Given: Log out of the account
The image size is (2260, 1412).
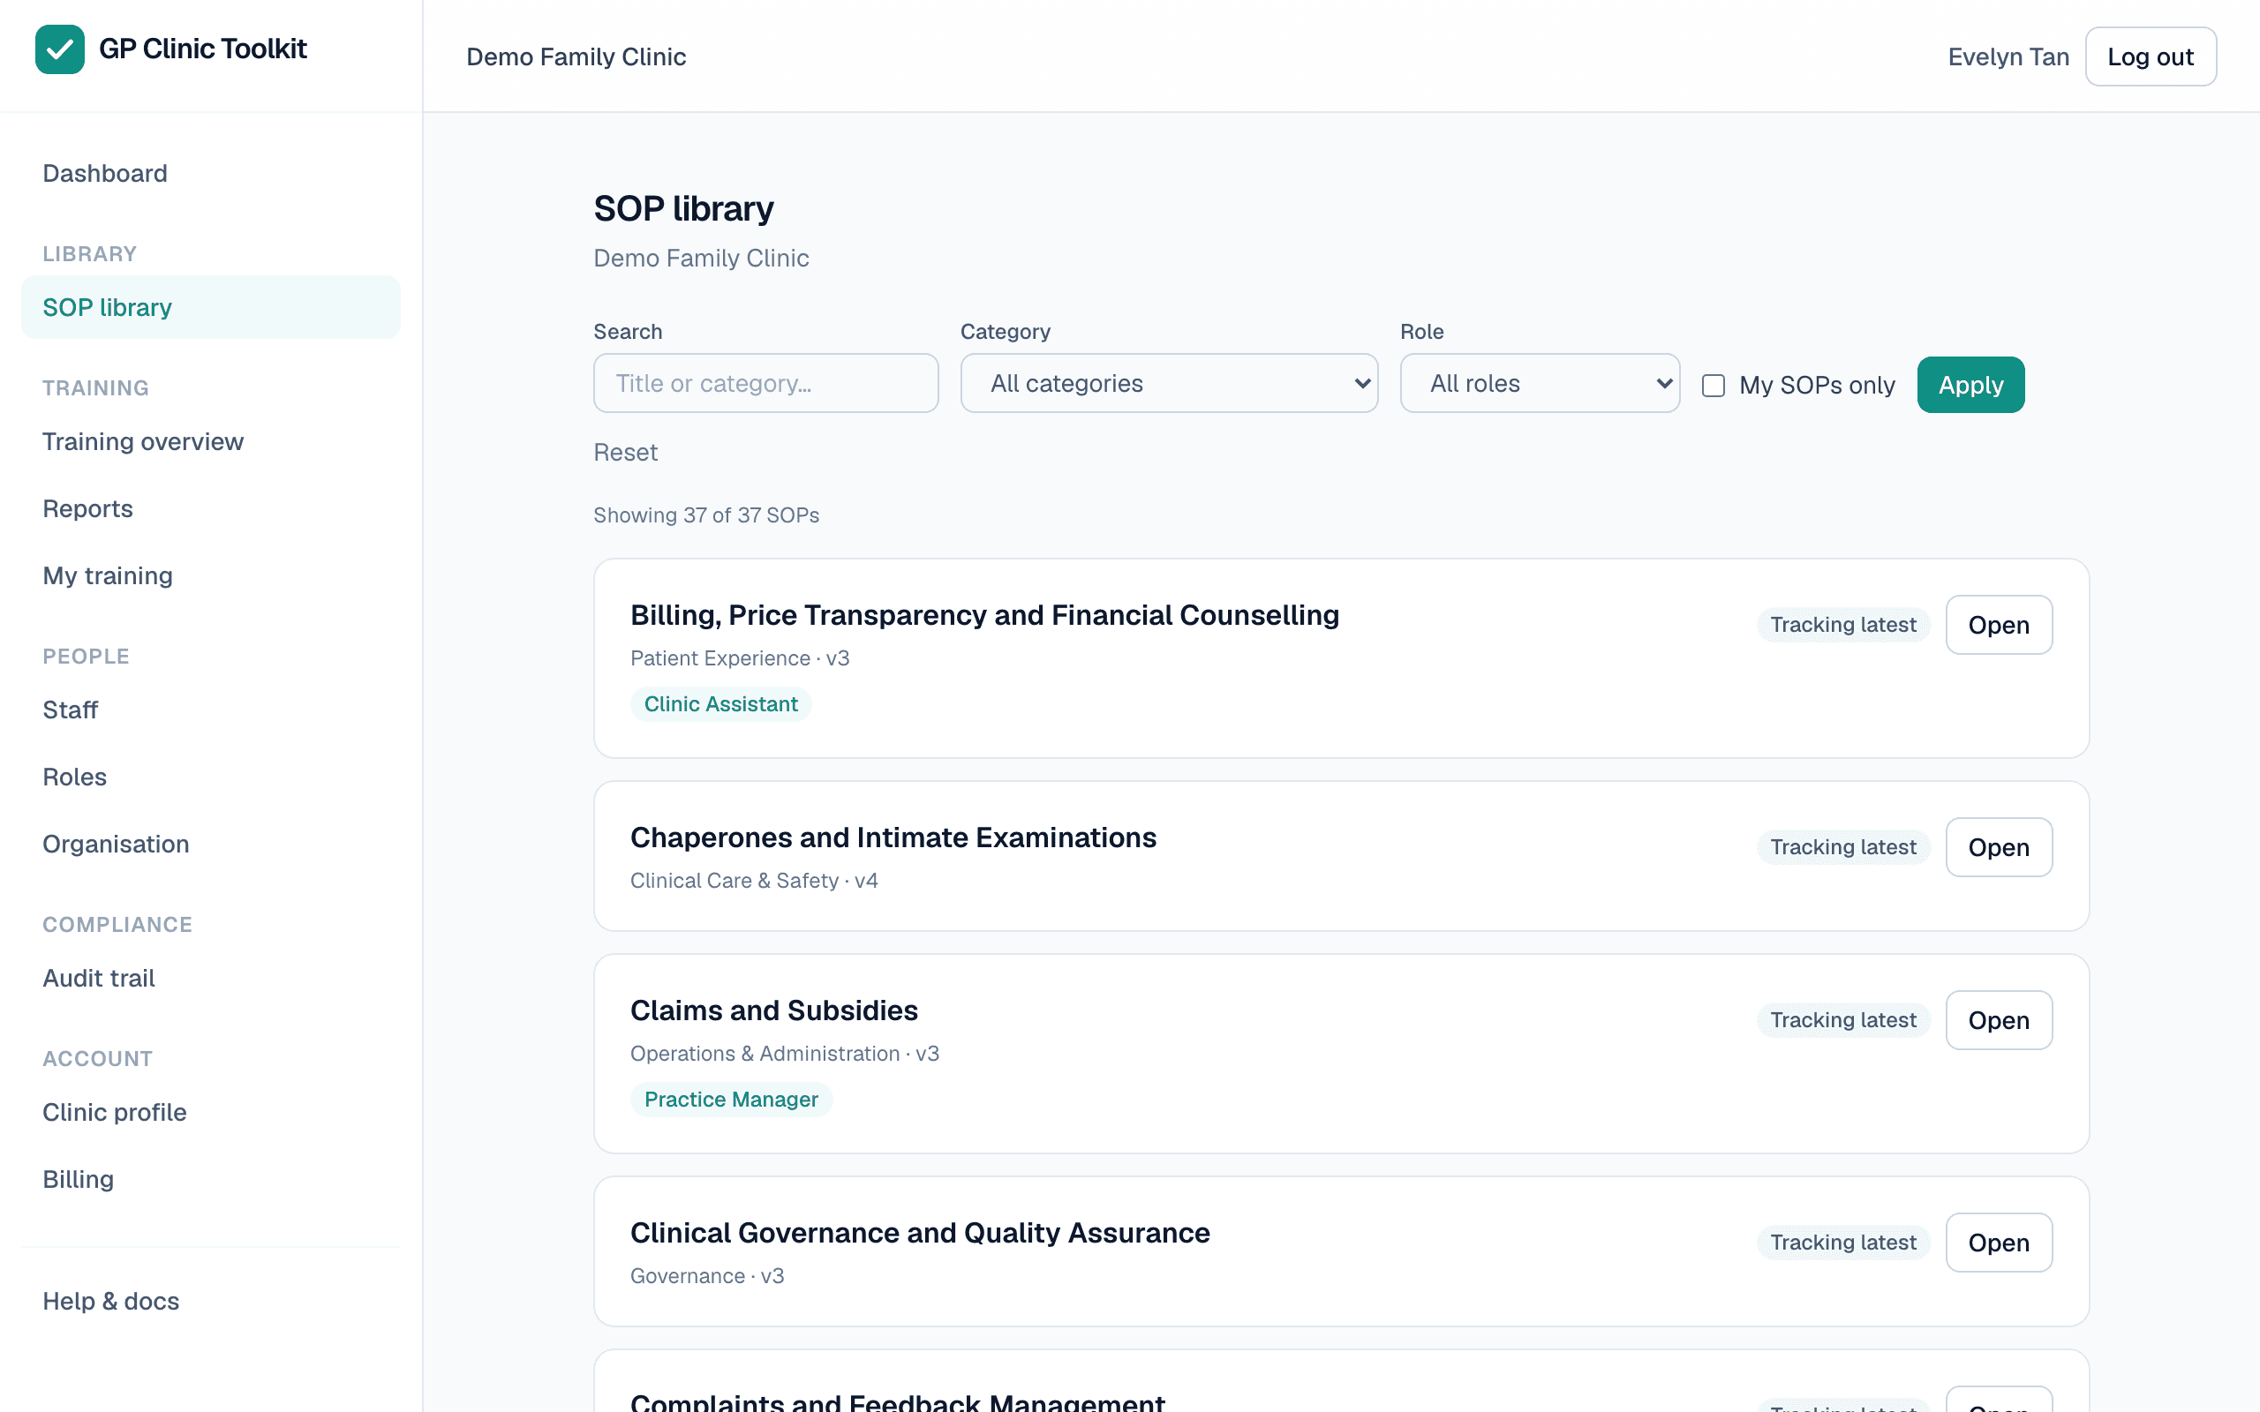Looking at the screenshot, I should pos(2151,57).
